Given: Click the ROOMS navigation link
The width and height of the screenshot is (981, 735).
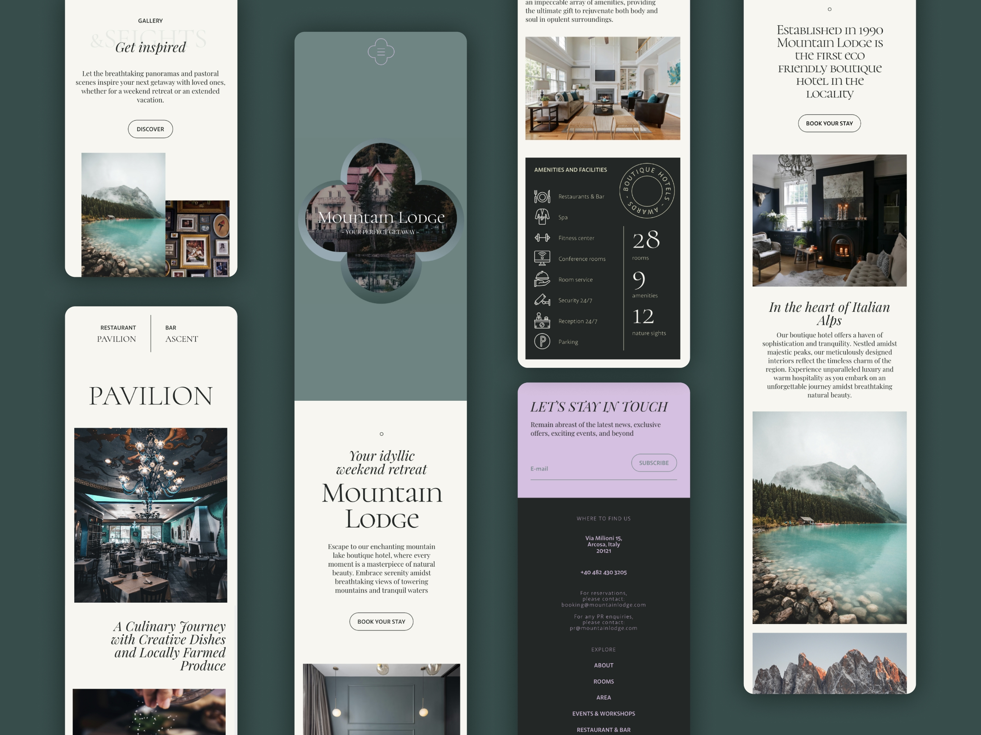Looking at the screenshot, I should pos(603,682).
